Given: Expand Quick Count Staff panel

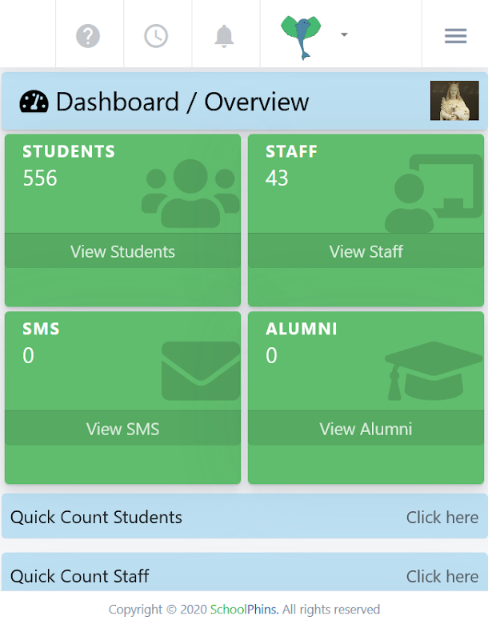Looking at the screenshot, I should [80, 576].
